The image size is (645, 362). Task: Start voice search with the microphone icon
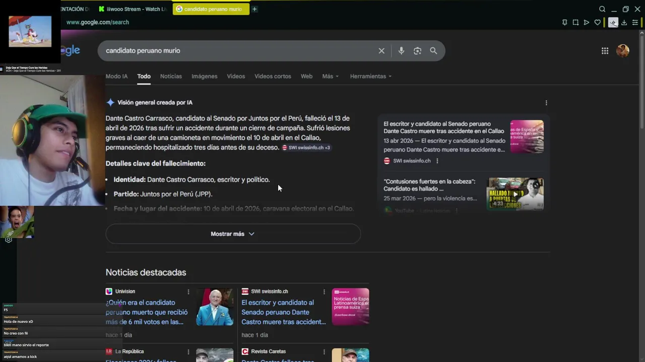click(x=401, y=51)
